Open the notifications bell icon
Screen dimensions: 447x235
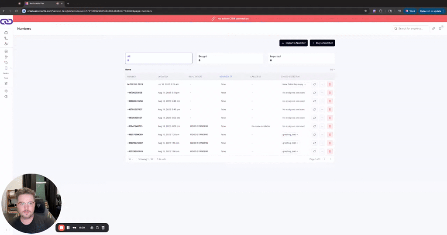click(x=440, y=29)
